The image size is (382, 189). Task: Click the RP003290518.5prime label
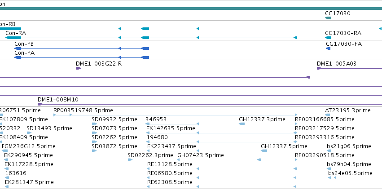click(x=325, y=155)
